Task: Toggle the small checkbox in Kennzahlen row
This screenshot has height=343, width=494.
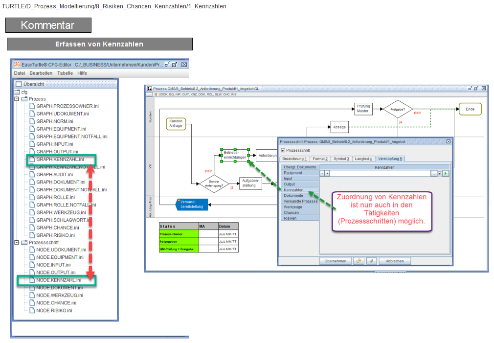Action: click(x=440, y=173)
